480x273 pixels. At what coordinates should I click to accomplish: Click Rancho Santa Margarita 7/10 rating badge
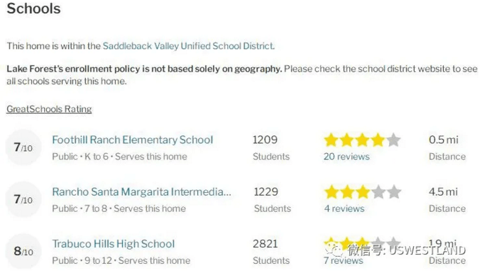tap(23, 199)
